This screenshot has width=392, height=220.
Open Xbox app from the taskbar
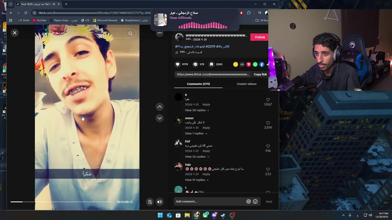pyautogui.click(x=205, y=215)
